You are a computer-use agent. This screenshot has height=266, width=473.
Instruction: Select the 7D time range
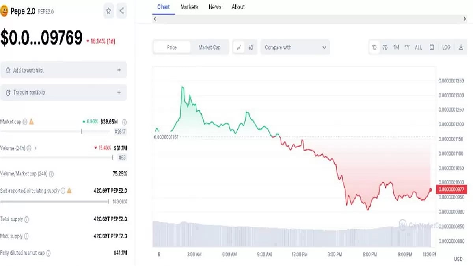click(385, 47)
